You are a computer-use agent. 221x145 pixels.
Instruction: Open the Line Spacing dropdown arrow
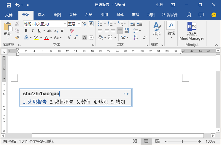pos(140,31)
